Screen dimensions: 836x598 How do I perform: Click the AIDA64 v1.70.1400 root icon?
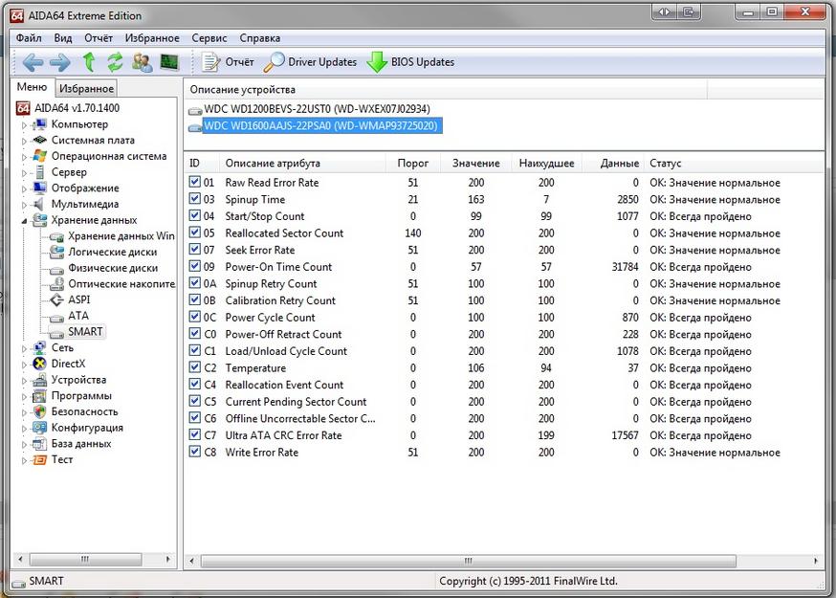[23, 108]
